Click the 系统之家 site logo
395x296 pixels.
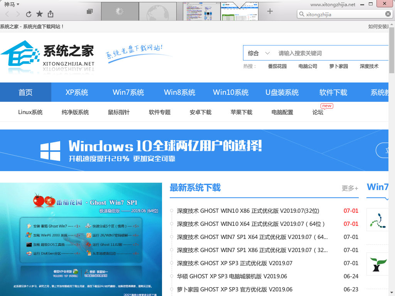click(x=48, y=57)
